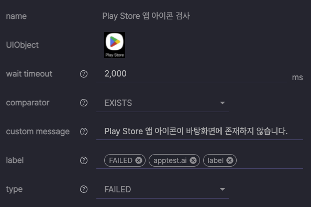This screenshot has height=207, width=311.
Task: Click the empty area of the label input
Action: click(270, 160)
